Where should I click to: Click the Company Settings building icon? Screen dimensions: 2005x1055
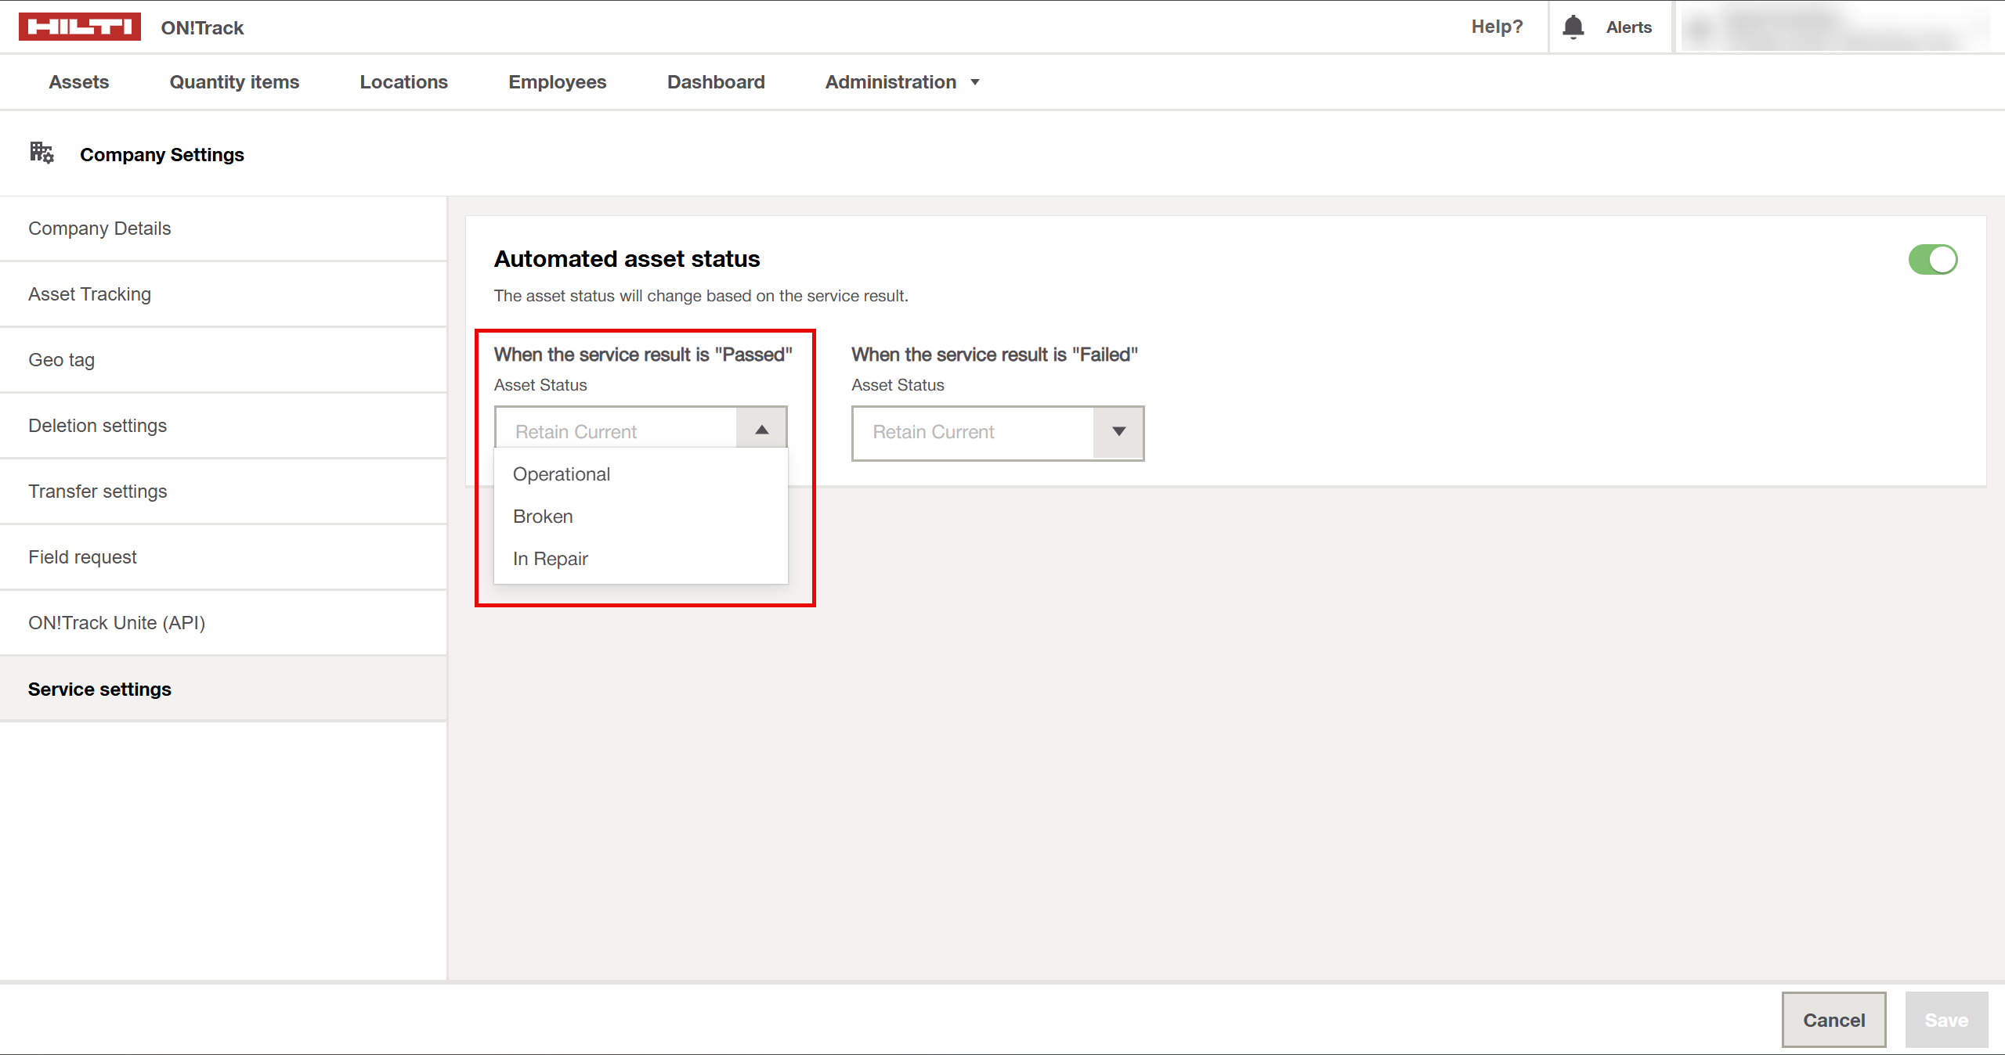pyautogui.click(x=42, y=153)
